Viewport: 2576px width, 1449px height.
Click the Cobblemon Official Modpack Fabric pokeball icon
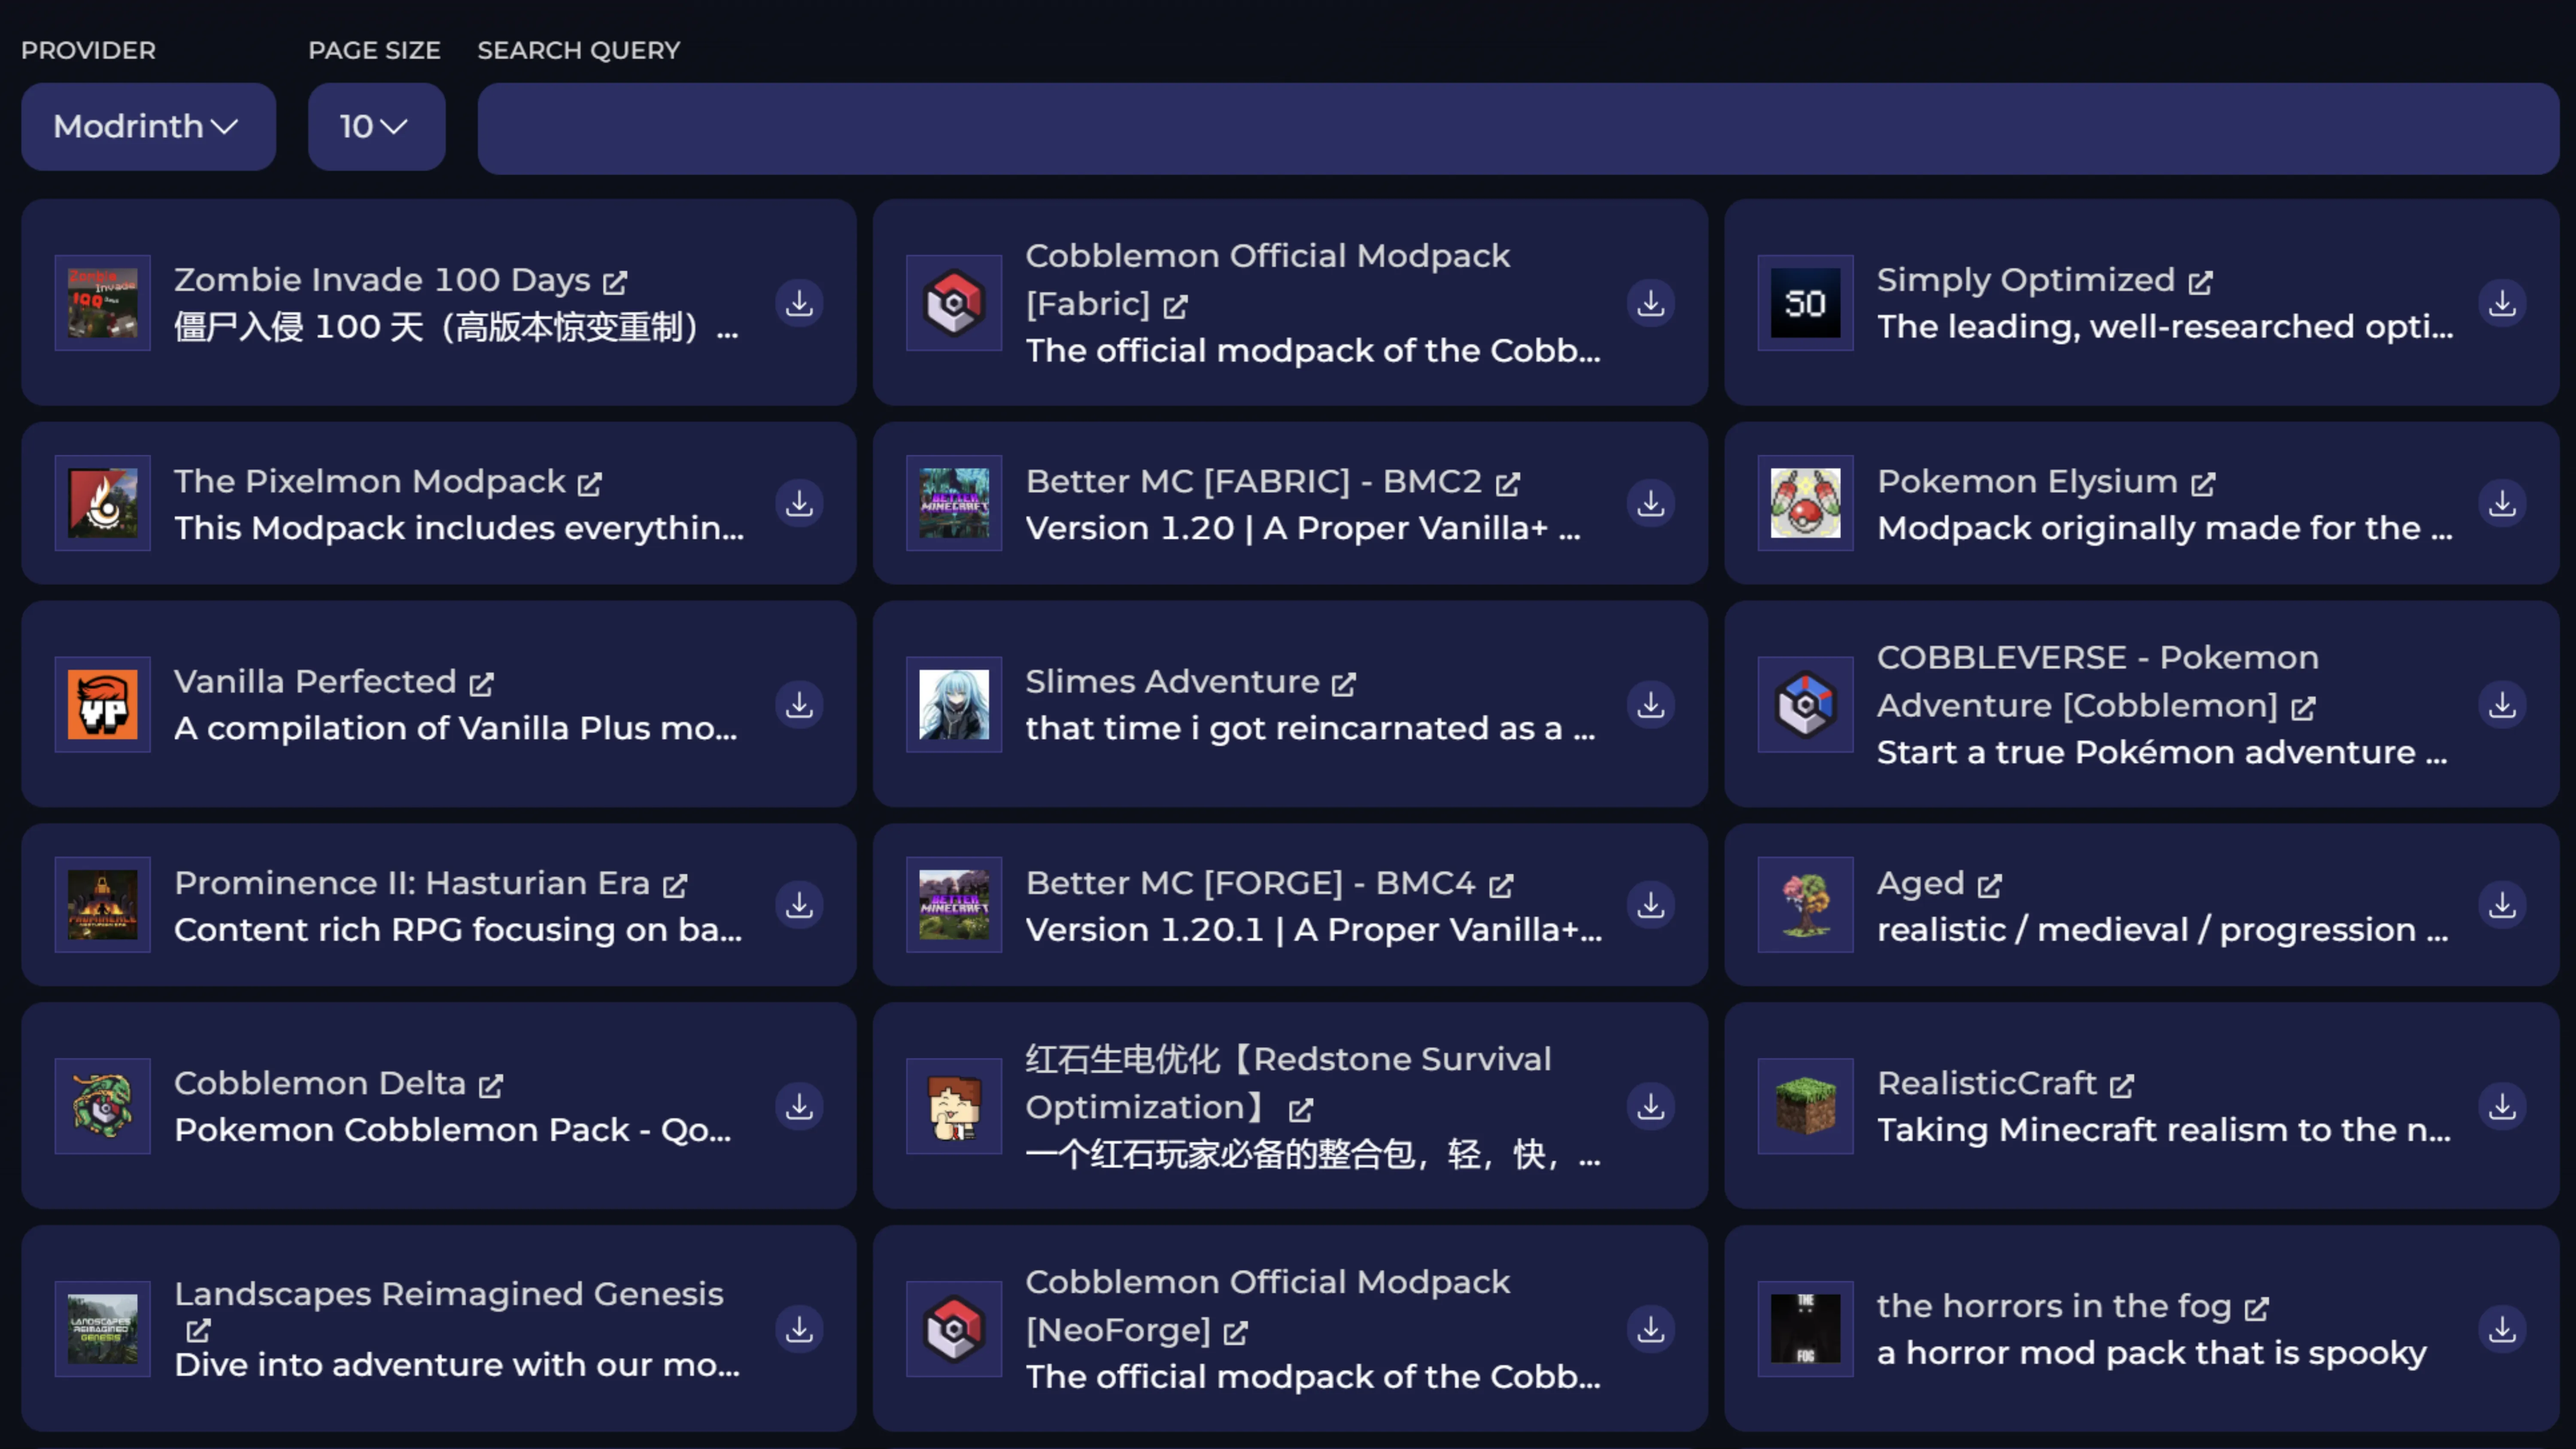[x=953, y=303]
